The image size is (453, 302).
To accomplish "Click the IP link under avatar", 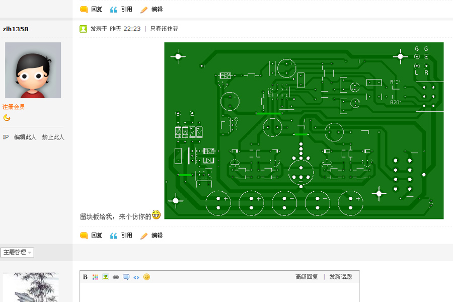I will tap(6, 137).
